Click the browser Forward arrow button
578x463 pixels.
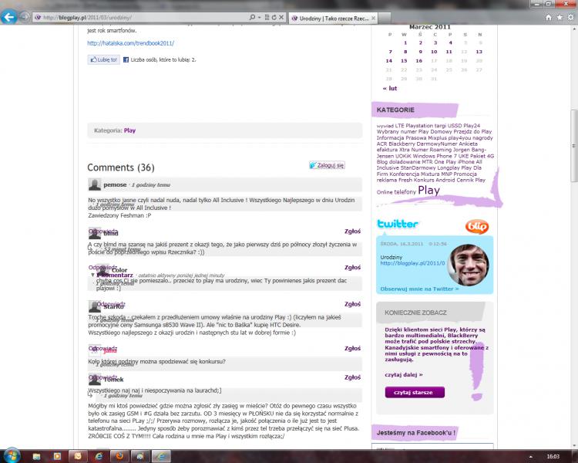(24, 17)
